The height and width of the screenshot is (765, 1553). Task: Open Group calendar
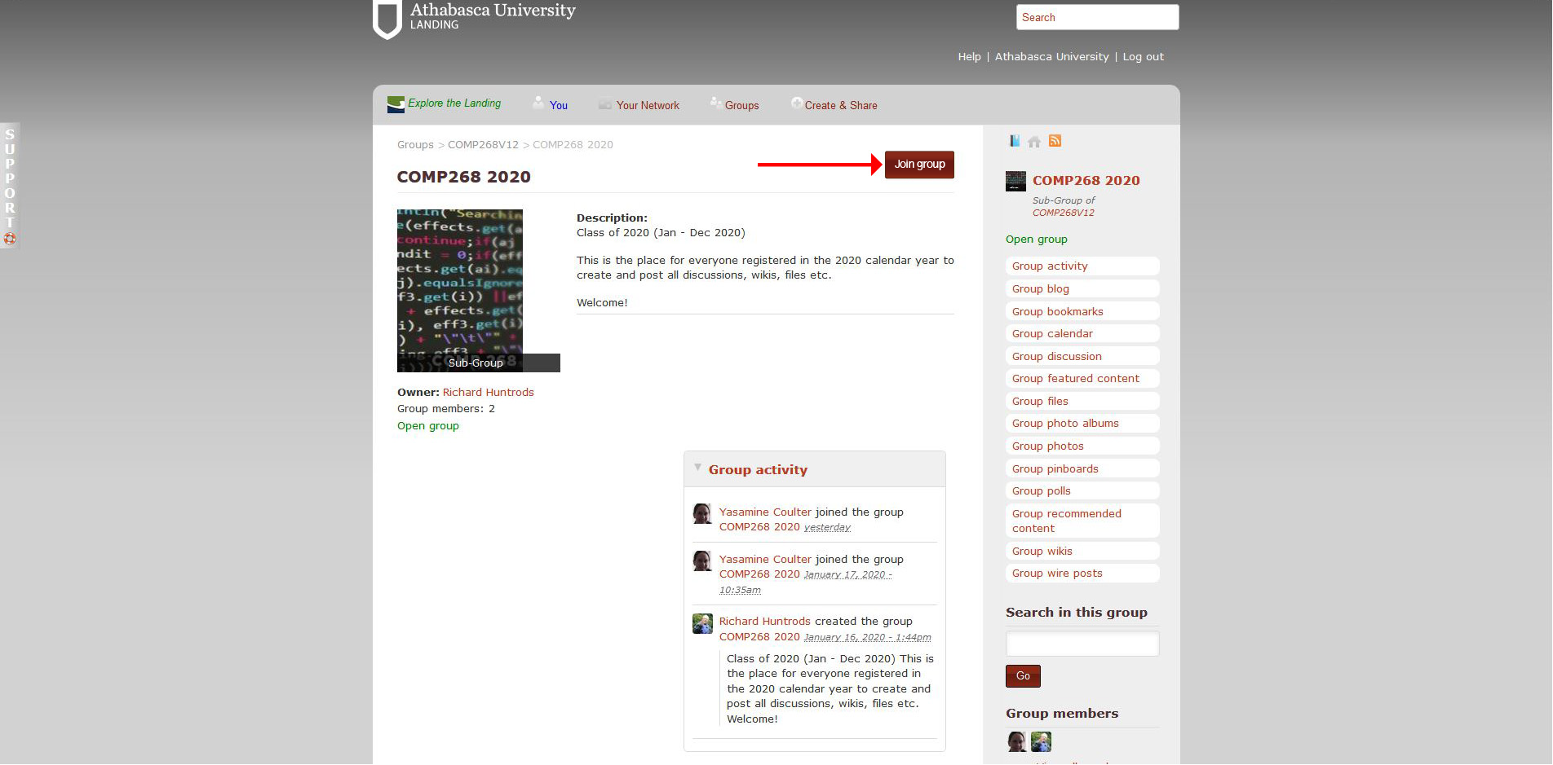(1082, 334)
